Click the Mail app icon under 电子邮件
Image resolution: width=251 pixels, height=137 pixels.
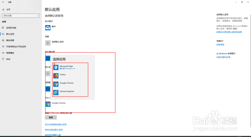48,28
